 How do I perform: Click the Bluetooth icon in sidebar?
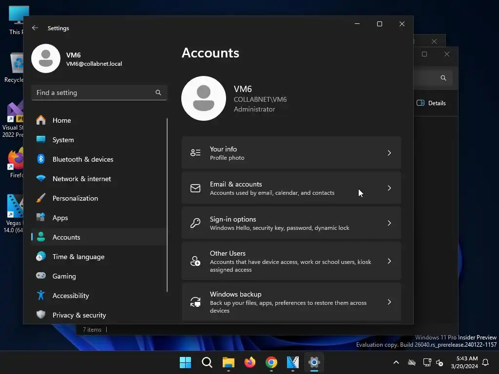41,159
